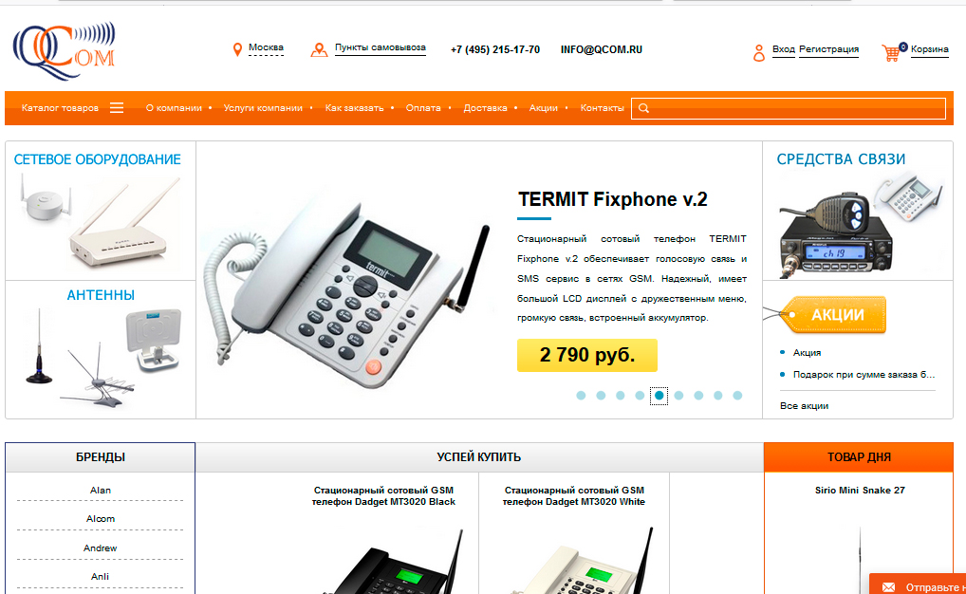Click the pickup points person icon
This screenshot has height=594, width=966.
click(319, 50)
